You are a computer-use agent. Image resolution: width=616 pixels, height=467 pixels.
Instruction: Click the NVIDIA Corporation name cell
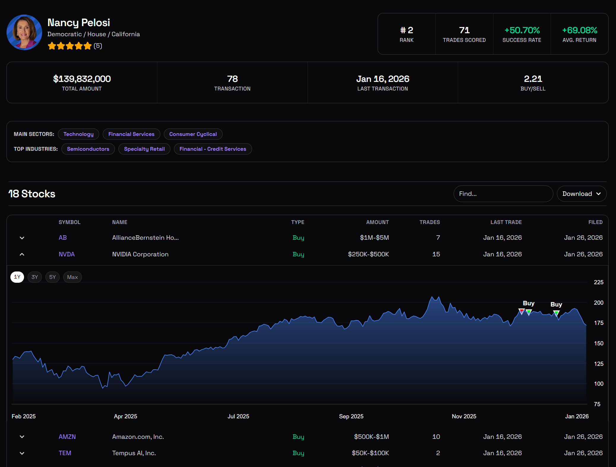coord(140,254)
